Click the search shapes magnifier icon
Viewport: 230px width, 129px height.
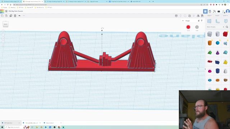pos(227,27)
